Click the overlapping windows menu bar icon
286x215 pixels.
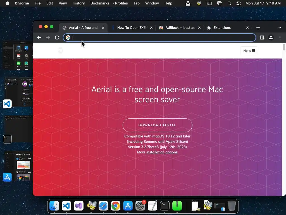(220, 3)
